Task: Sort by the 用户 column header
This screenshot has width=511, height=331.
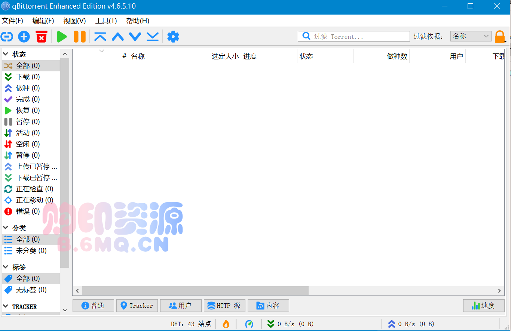Action: click(437, 56)
